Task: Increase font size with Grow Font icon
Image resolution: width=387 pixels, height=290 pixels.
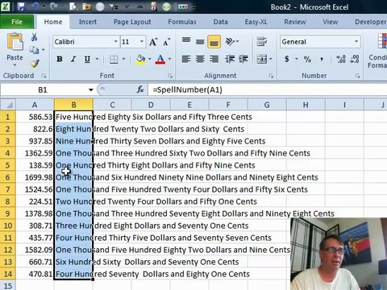Action: (x=153, y=42)
